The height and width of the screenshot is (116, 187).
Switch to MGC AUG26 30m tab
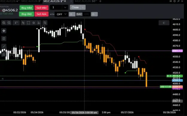coord(86,1)
